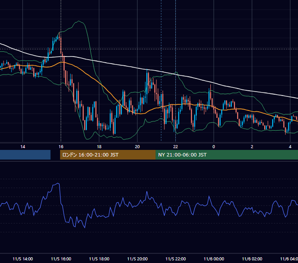The height and width of the screenshot is (263, 298).
Task: Select the blue session bar left of London
Action: click(25, 155)
